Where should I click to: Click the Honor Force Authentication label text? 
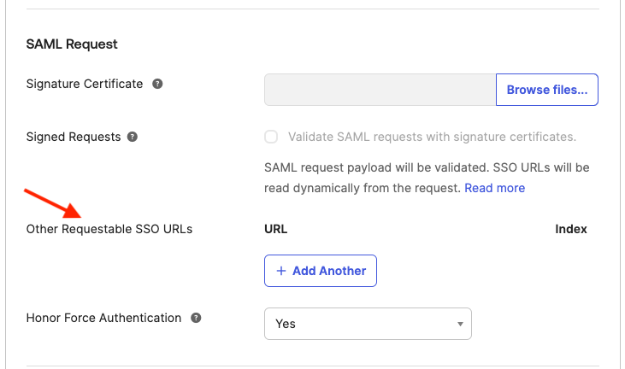(x=103, y=318)
